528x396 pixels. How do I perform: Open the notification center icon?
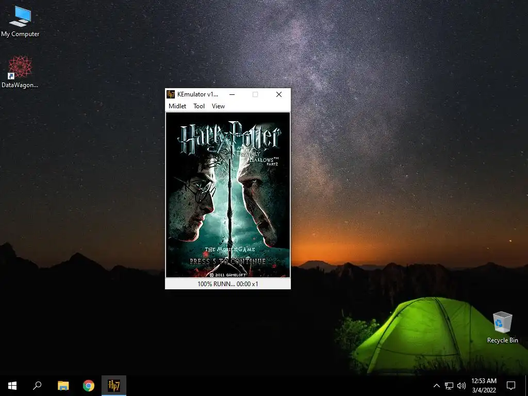point(511,386)
